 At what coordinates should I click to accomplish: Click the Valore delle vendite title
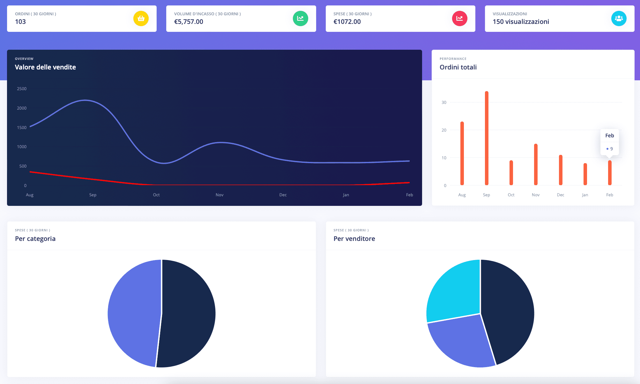(45, 67)
